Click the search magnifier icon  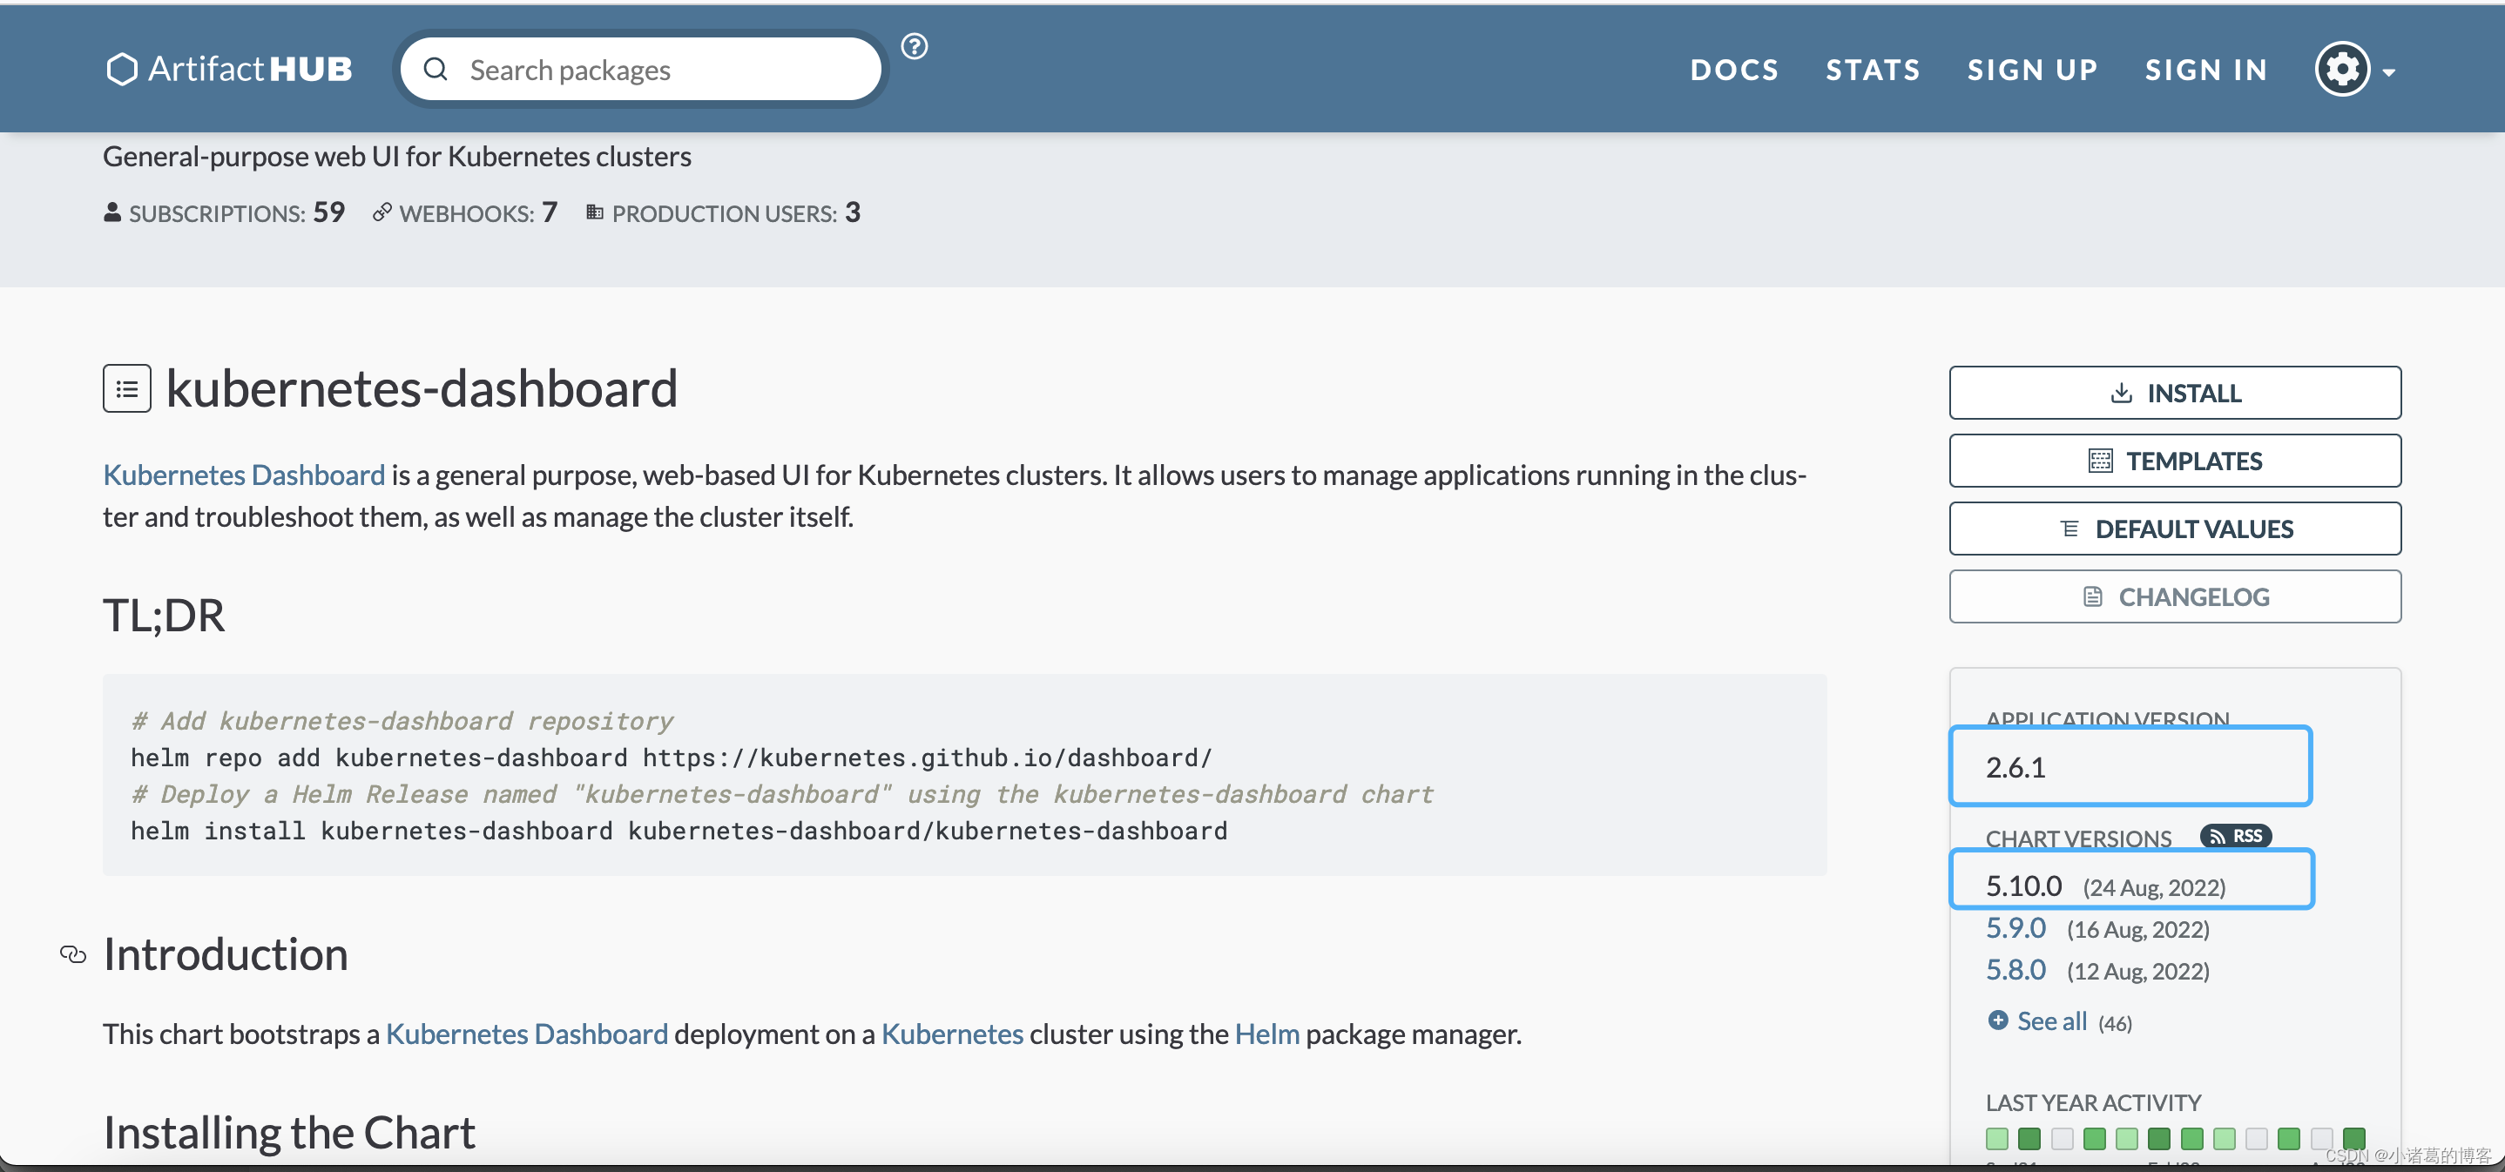click(436, 69)
